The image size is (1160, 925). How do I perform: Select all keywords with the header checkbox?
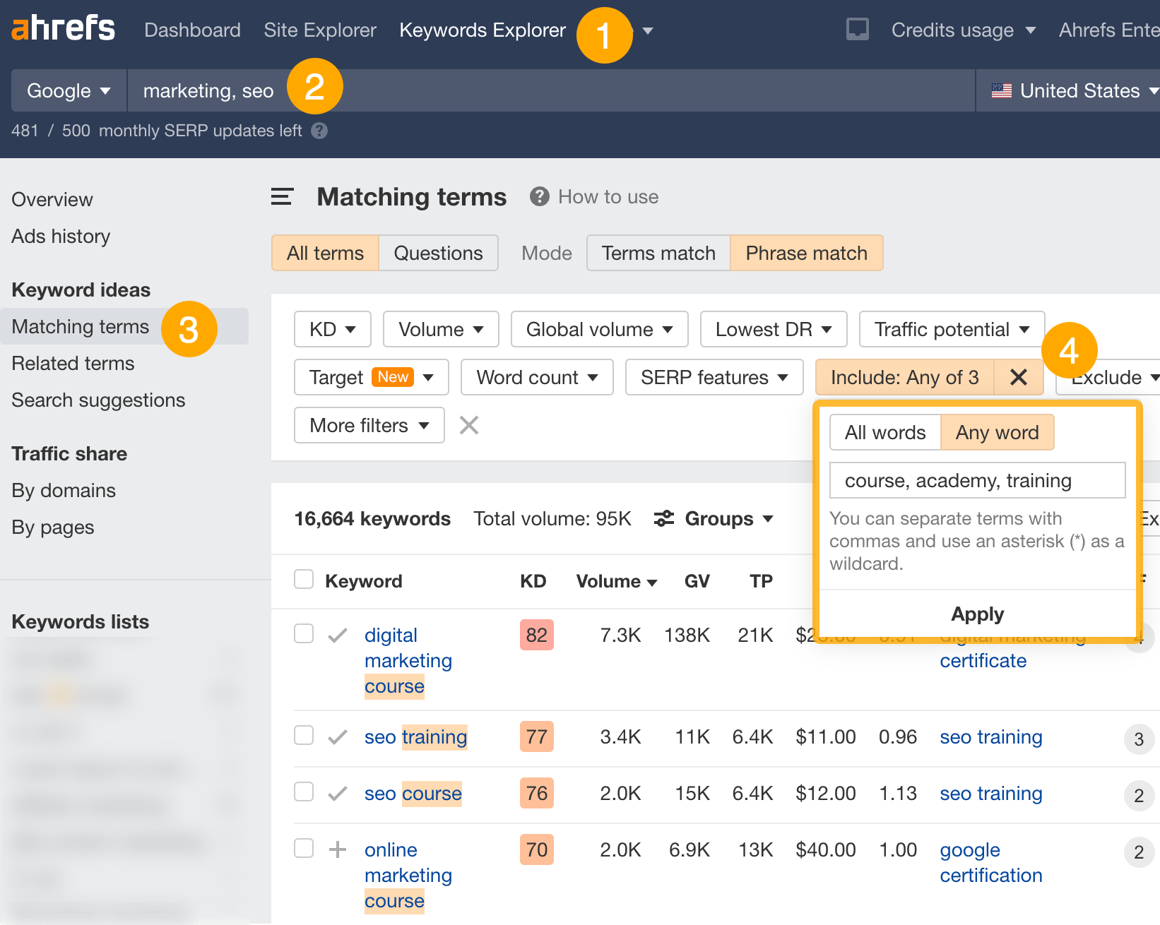(303, 578)
